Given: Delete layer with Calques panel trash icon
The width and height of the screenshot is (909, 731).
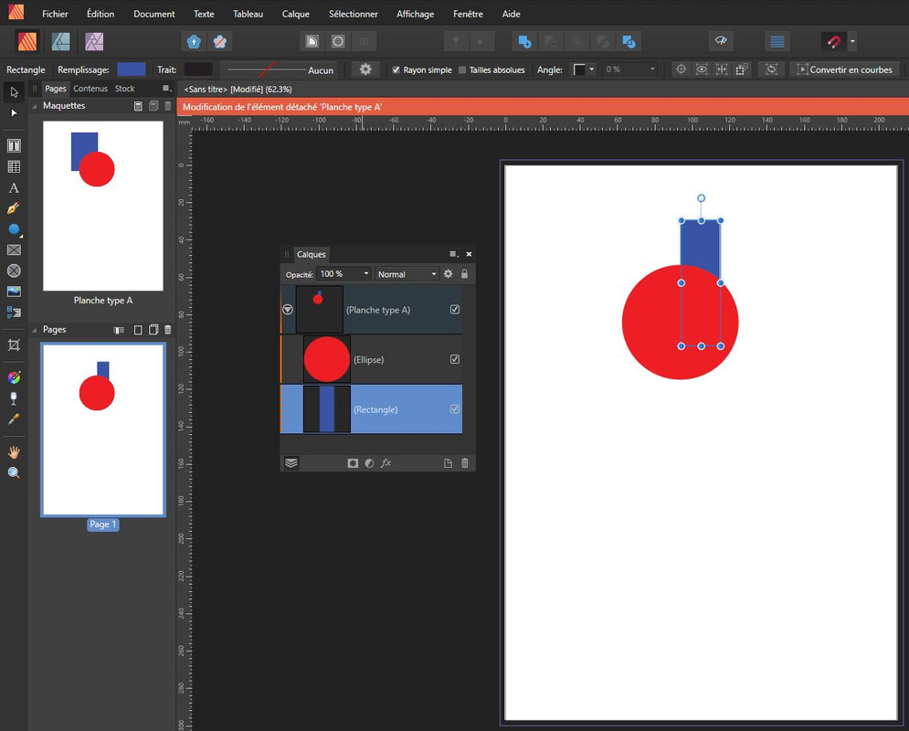Looking at the screenshot, I should tap(464, 463).
